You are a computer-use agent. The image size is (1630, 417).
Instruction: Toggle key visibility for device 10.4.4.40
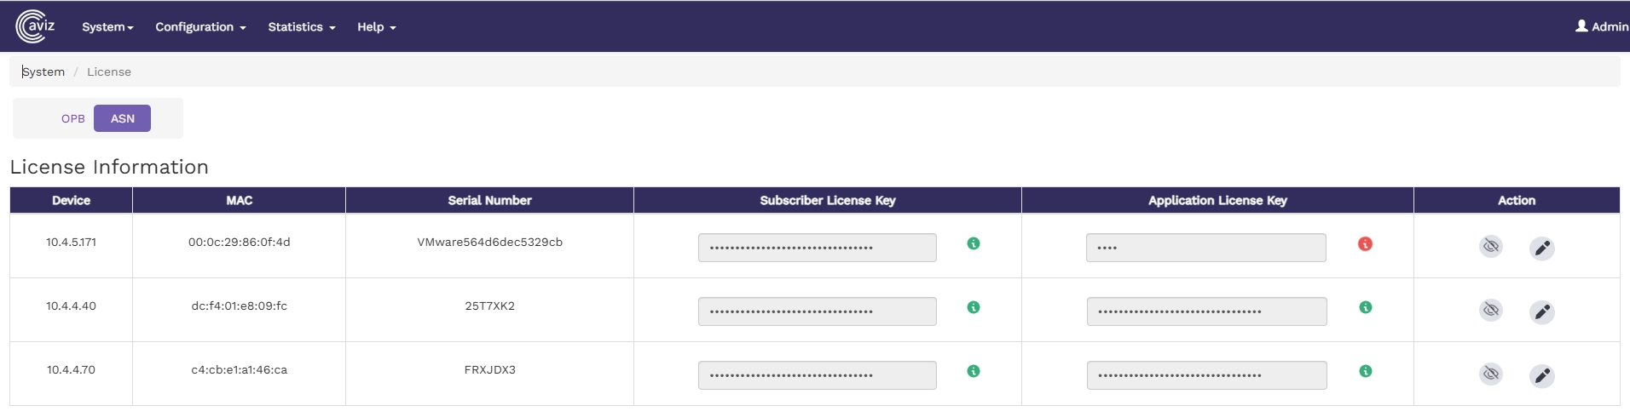pyautogui.click(x=1490, y=310)
